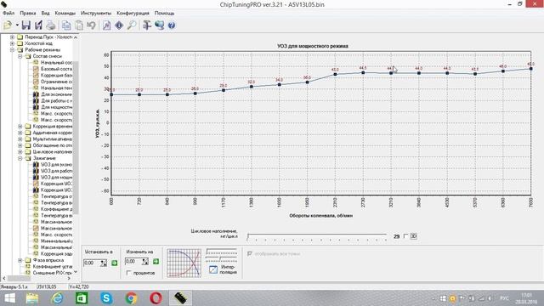Expand the 'Обогащение по' folder

(20, 145)
